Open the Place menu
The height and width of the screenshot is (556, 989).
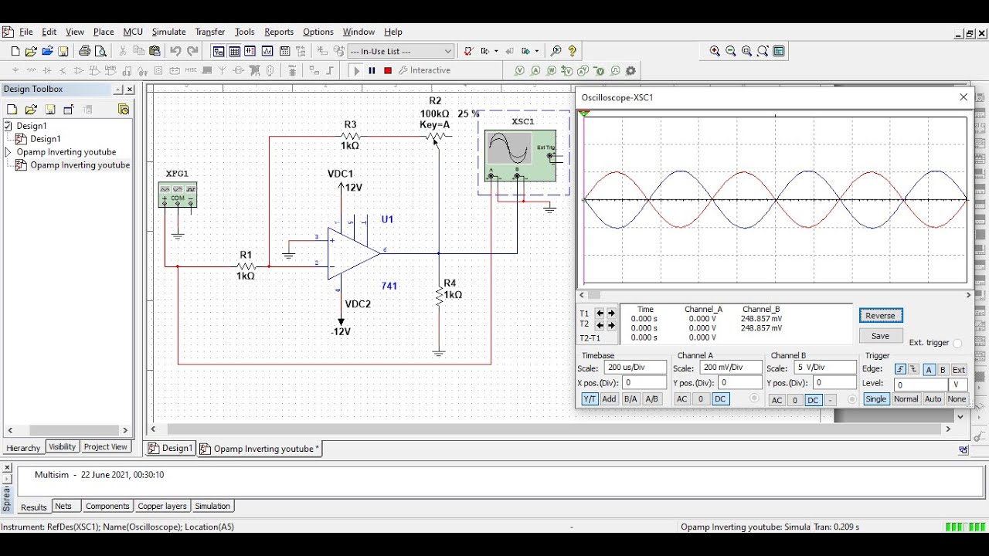pos(104,32)
